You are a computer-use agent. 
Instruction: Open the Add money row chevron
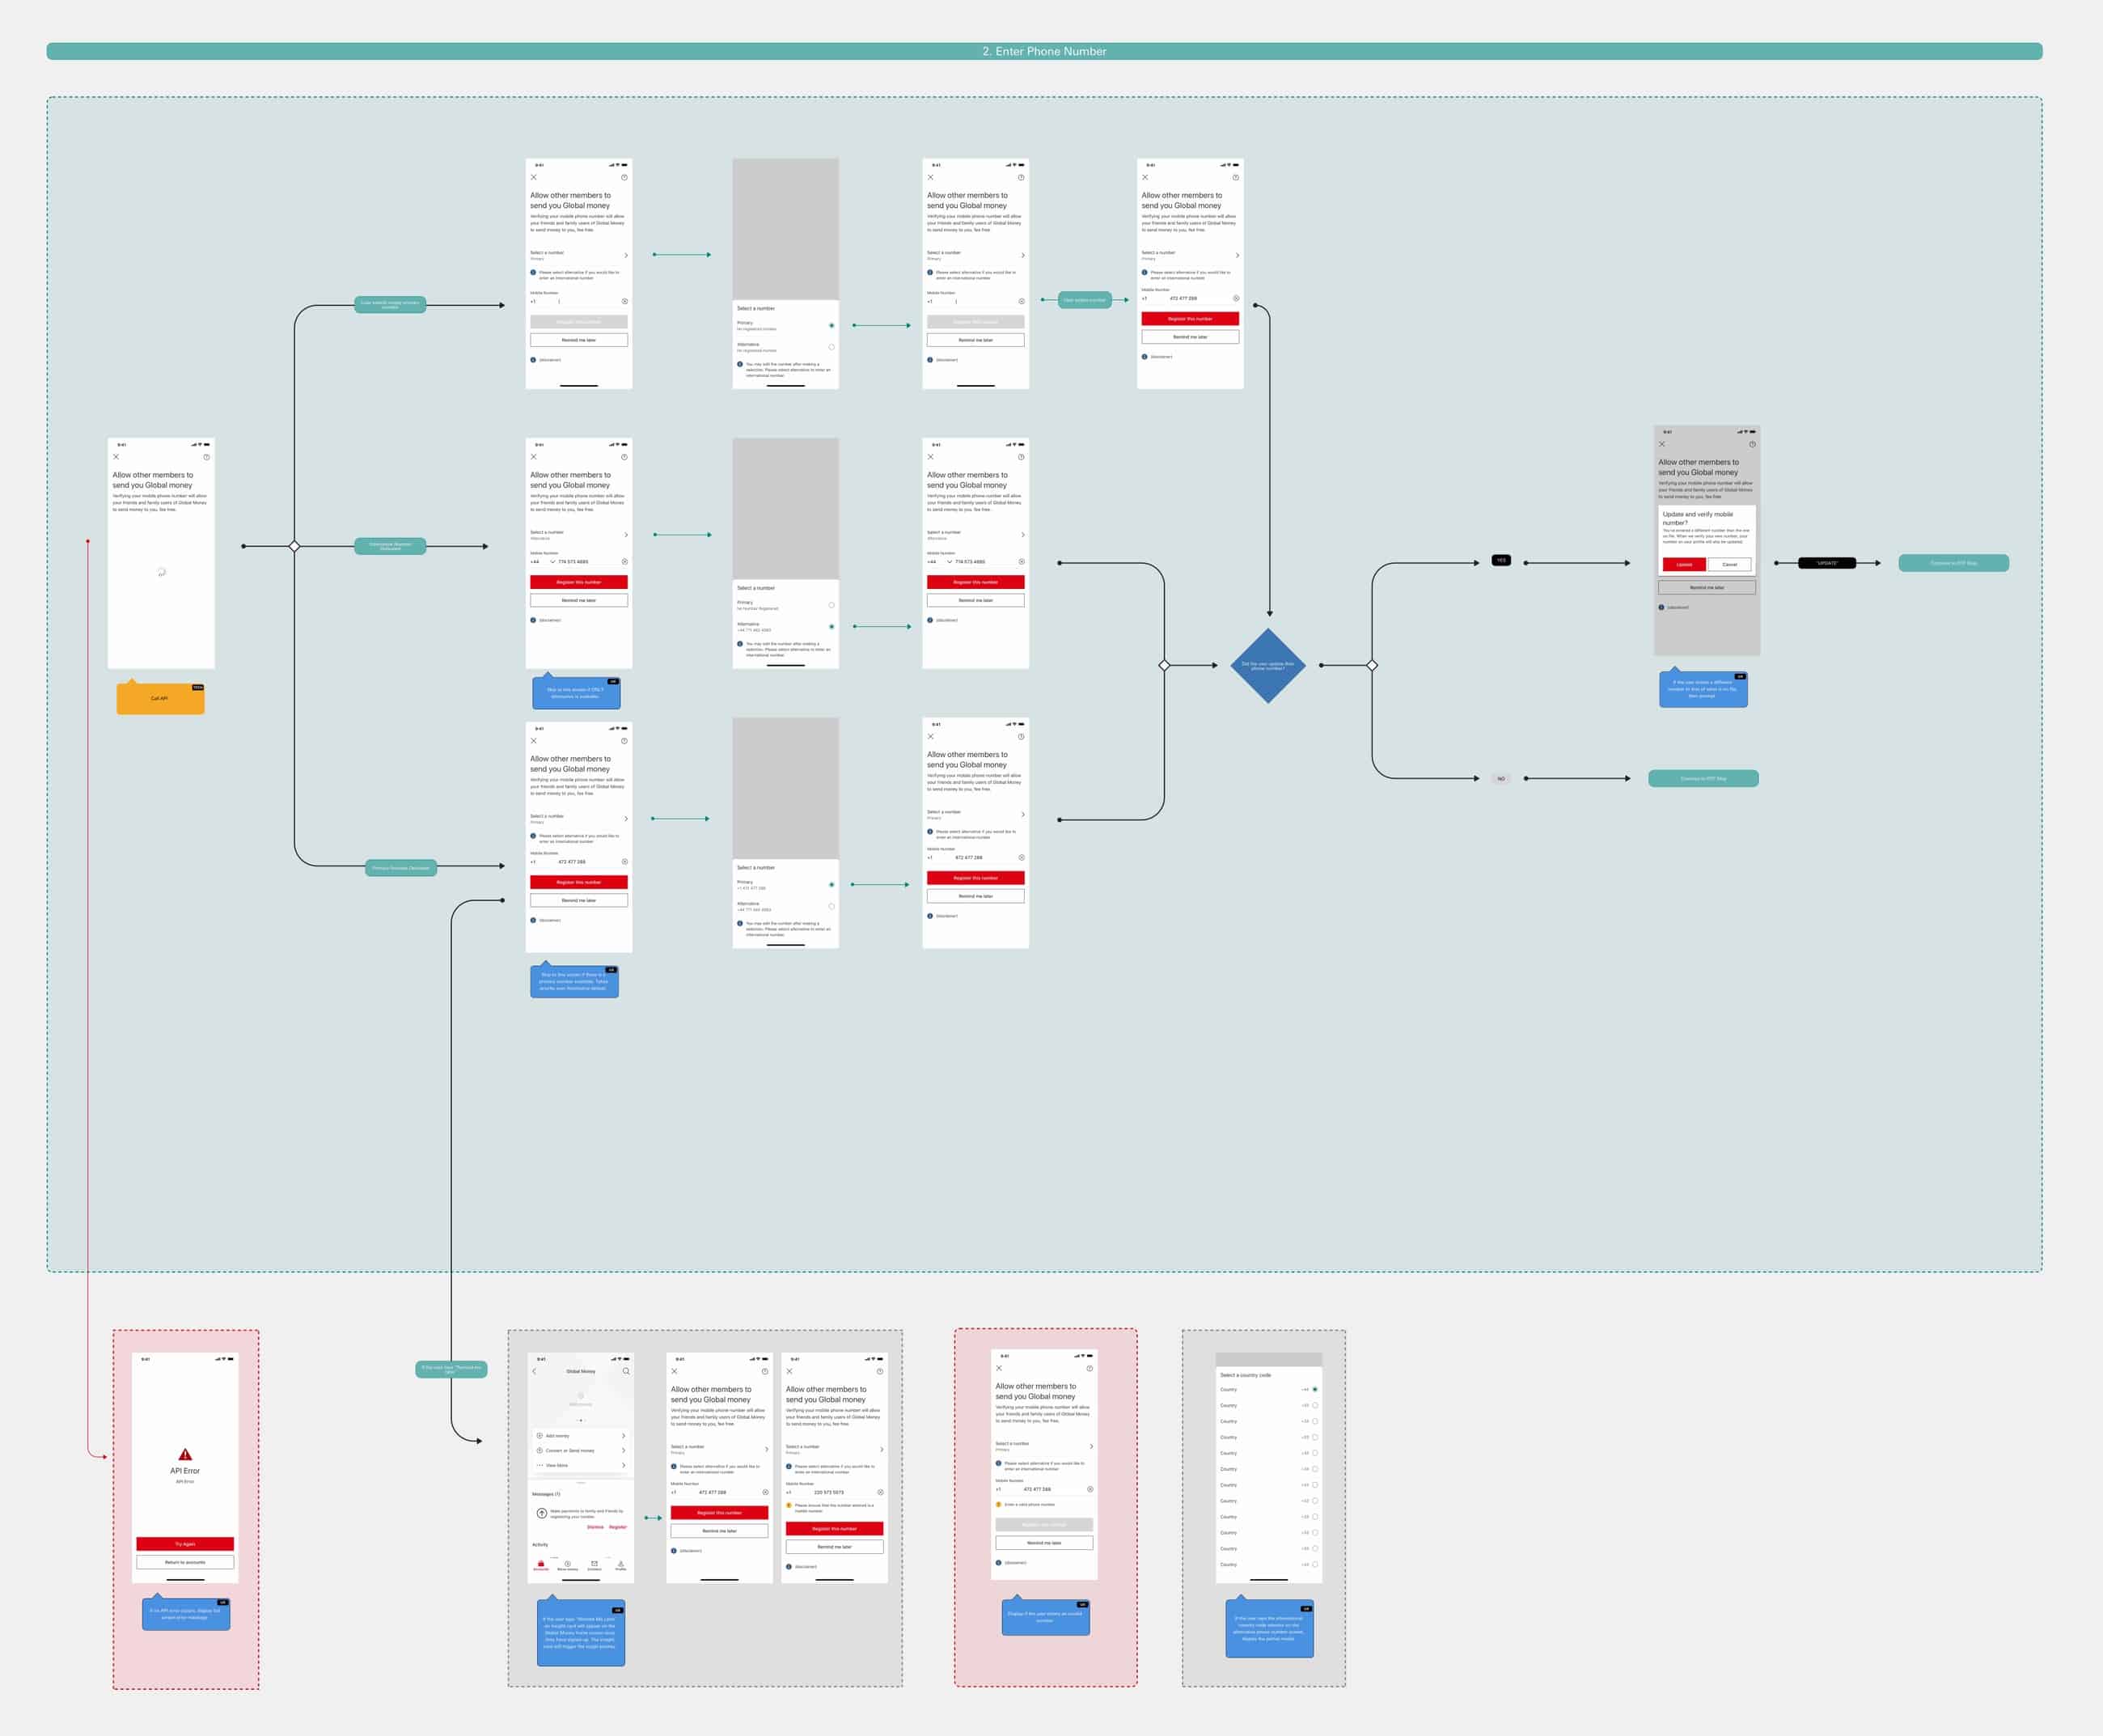coord(624,1435)
